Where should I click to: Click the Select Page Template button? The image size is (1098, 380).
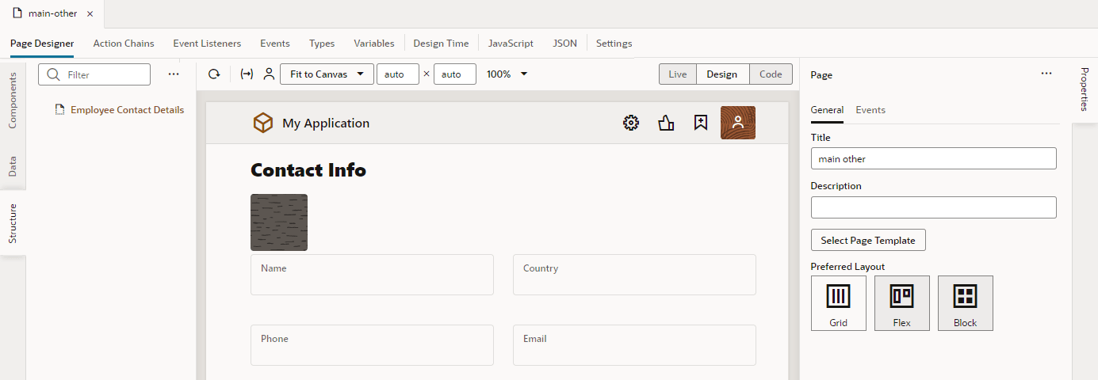(868, 240)
